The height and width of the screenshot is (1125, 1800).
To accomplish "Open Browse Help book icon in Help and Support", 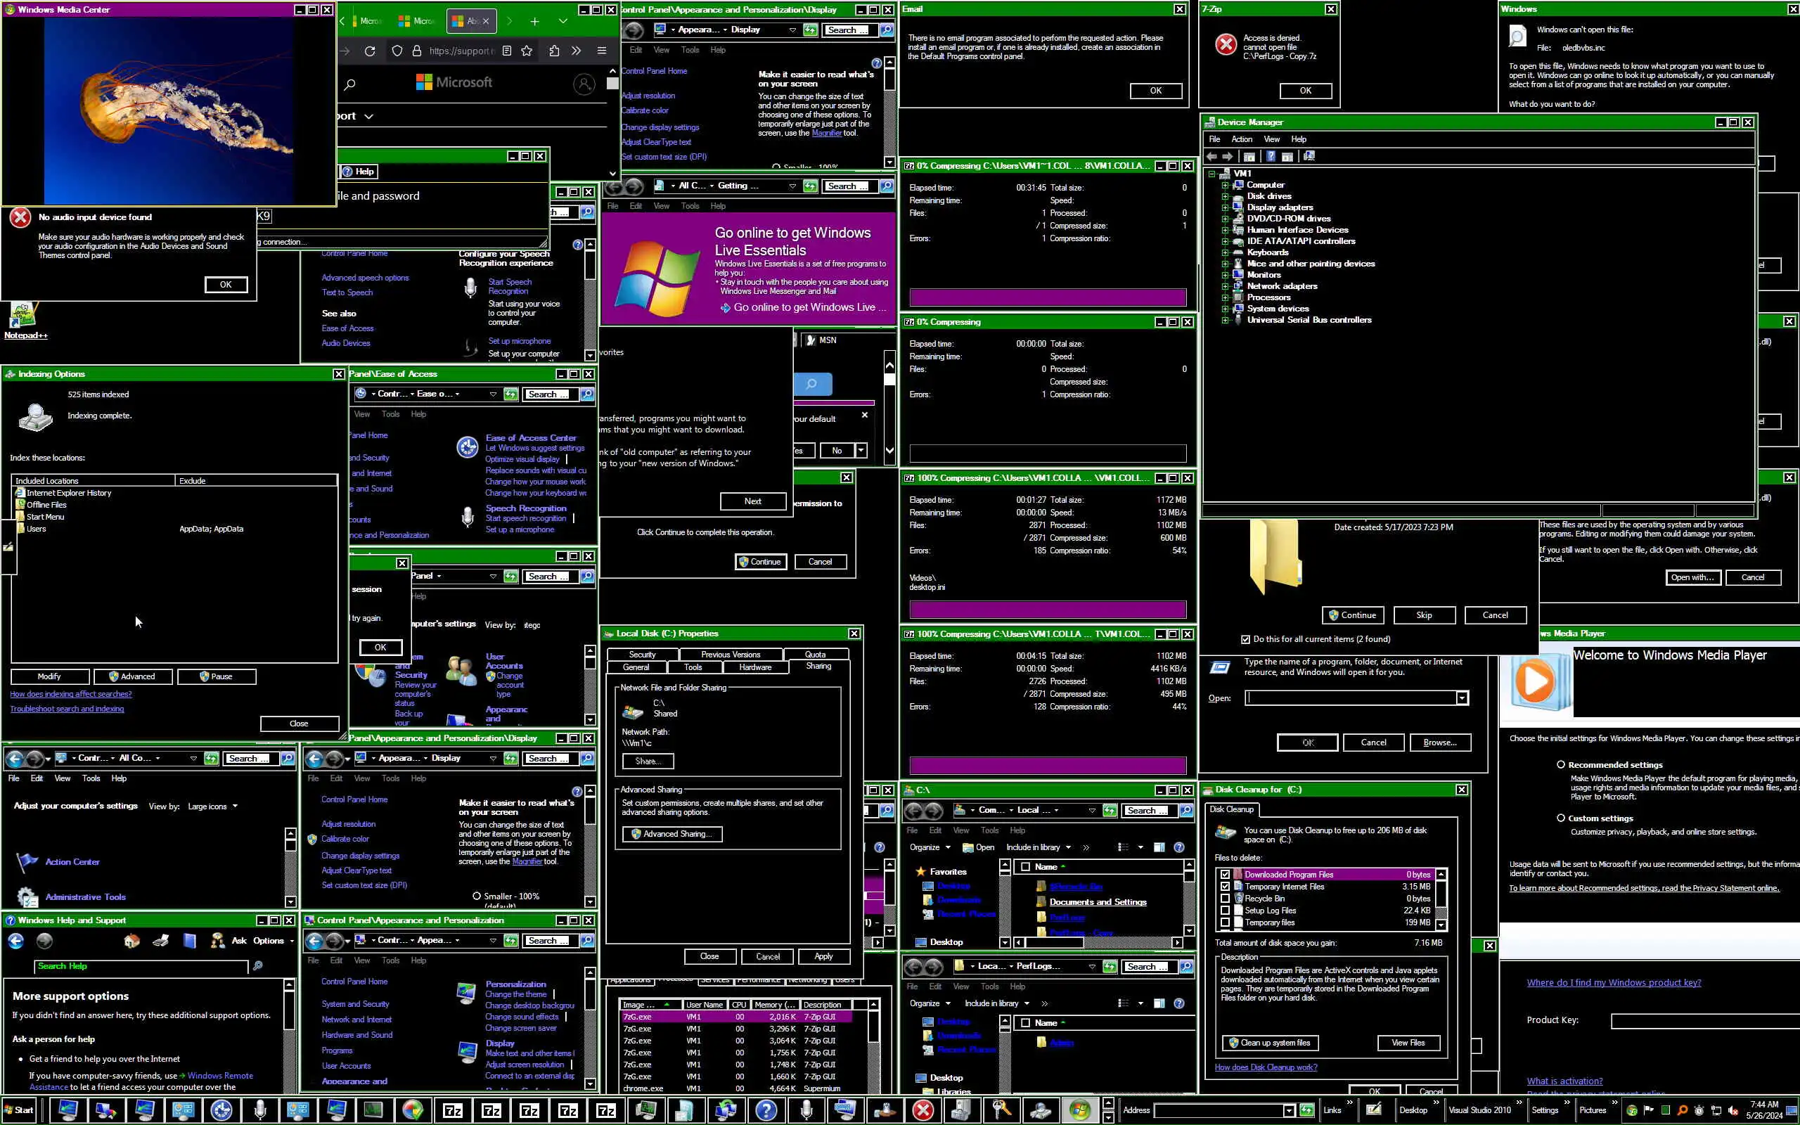I will (190, 941).
